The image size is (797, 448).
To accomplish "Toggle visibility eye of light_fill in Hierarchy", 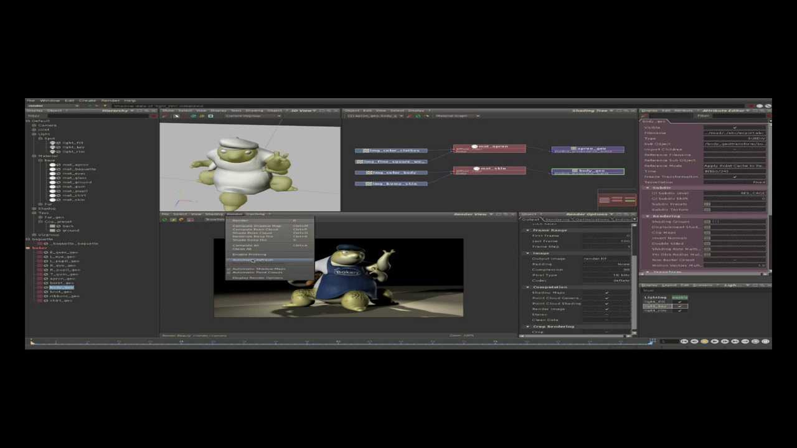I will (x=59, y=143).
